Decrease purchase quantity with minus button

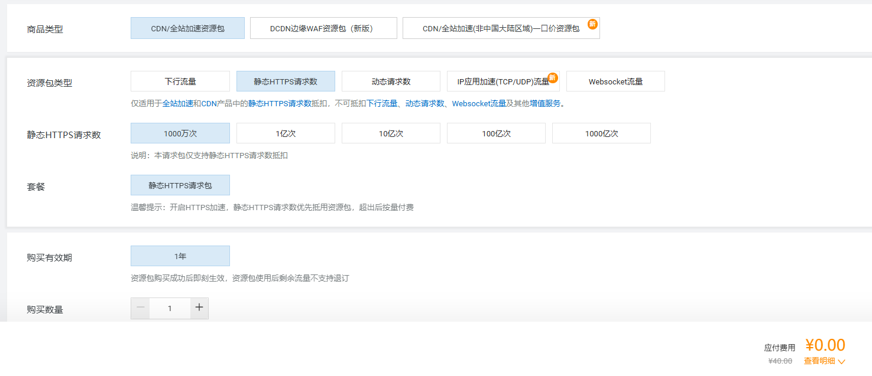click(x=140, y=308)
